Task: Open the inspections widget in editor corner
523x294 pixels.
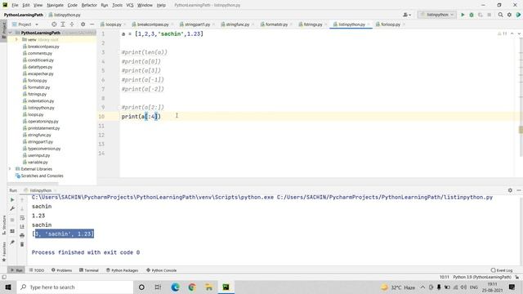Action: click(x=503, y=33)
